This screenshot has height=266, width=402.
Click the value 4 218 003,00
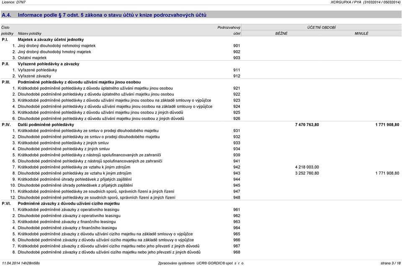coord(307,167)
